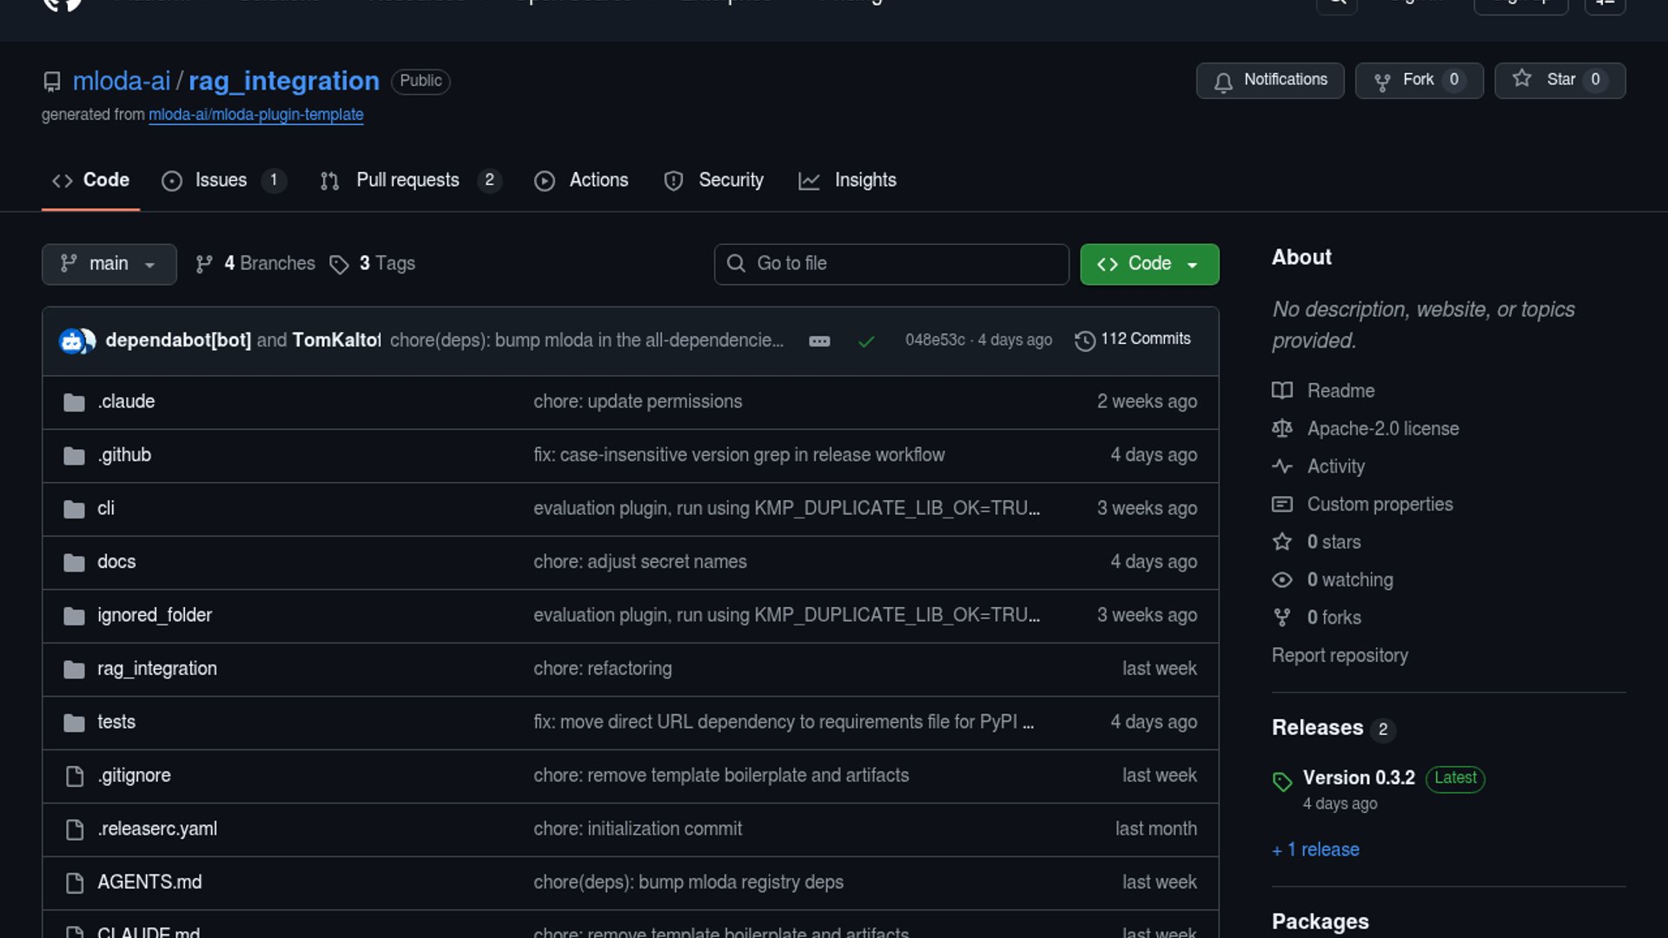Open the Apache-2.0 license link
The height and width of the screenshot is (938, 1668).
(x=1382, y=429)
